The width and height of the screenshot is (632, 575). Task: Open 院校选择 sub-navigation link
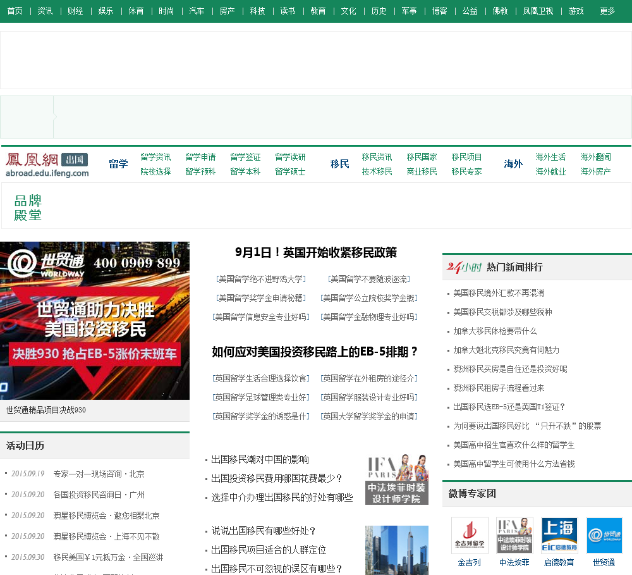click(155, 171)
